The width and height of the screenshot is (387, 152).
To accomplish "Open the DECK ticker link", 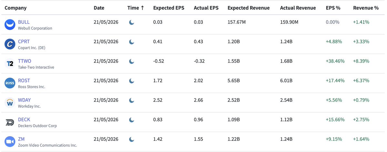I will pyautogui.click(x=24, y=119).
